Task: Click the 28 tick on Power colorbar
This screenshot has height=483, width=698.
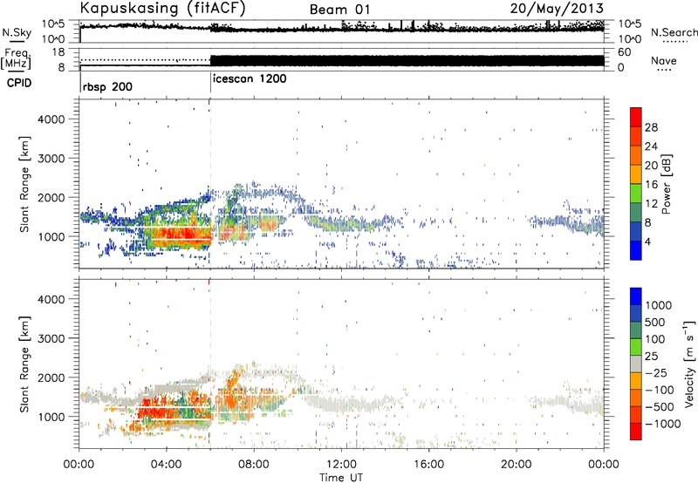Action: click(x=651, y=127)
